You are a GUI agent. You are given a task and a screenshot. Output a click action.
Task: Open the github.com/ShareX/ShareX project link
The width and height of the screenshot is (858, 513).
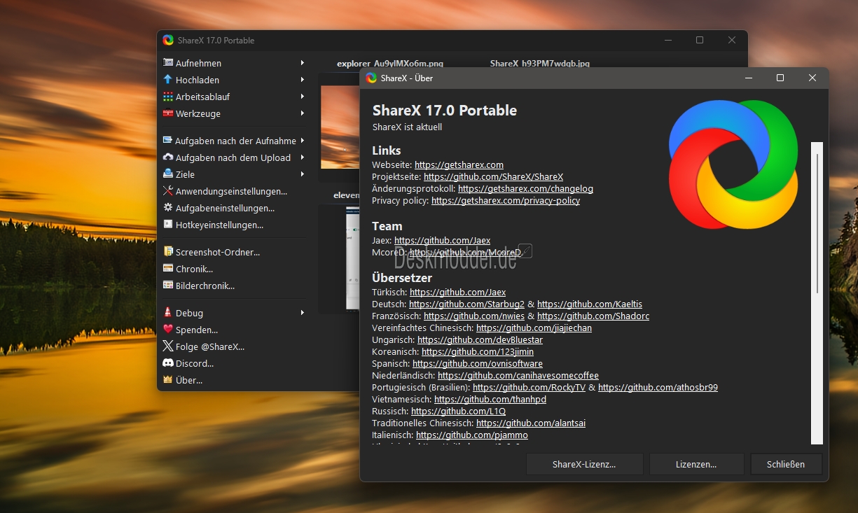click(x=493, y=177)
